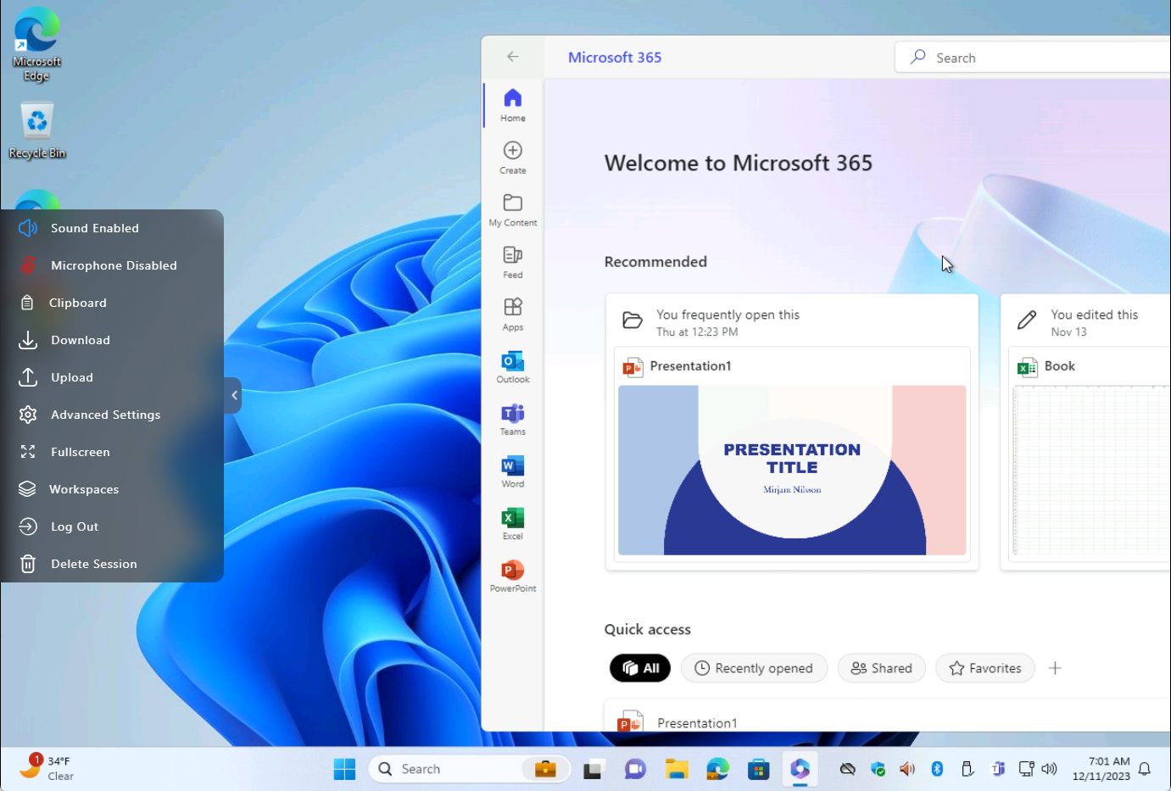This screenshot has height=791, width=1171.
Task: Enable the disabled microphone
Action: point(114,265)
